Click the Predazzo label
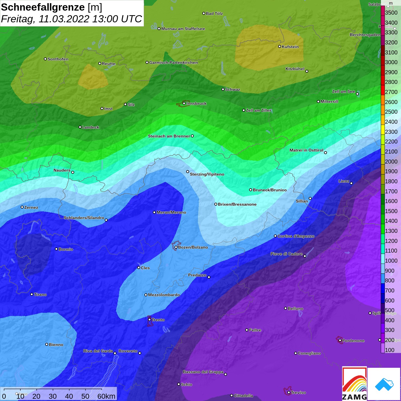 [x=197, y=275]
